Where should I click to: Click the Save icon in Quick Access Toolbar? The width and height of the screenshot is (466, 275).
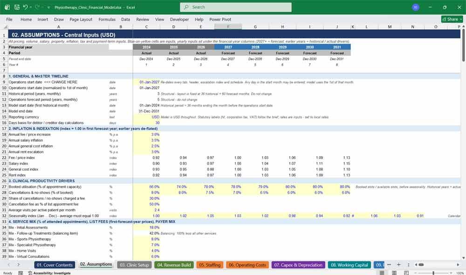pos(17,7)
